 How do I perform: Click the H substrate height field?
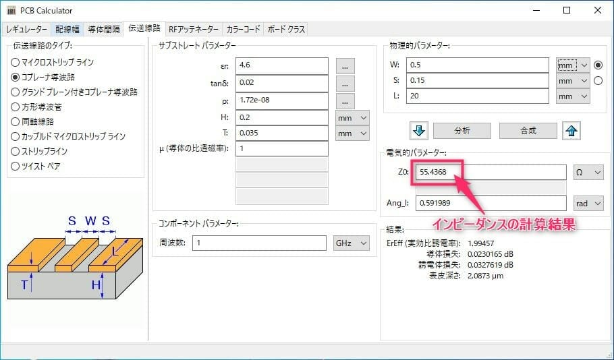[282, 117]
